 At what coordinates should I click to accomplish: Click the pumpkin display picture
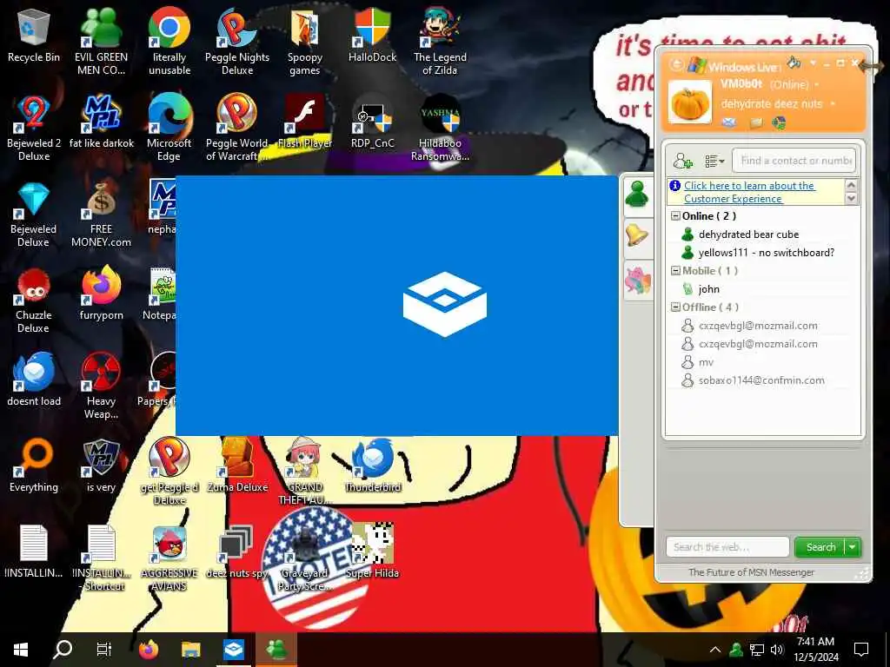[689, 102]
